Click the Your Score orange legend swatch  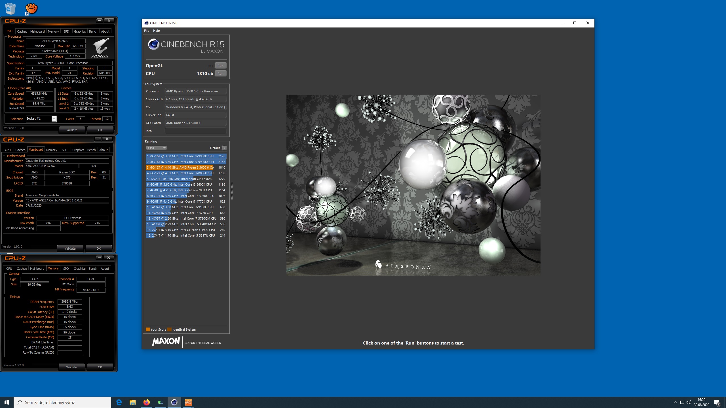tap(148, 330)
